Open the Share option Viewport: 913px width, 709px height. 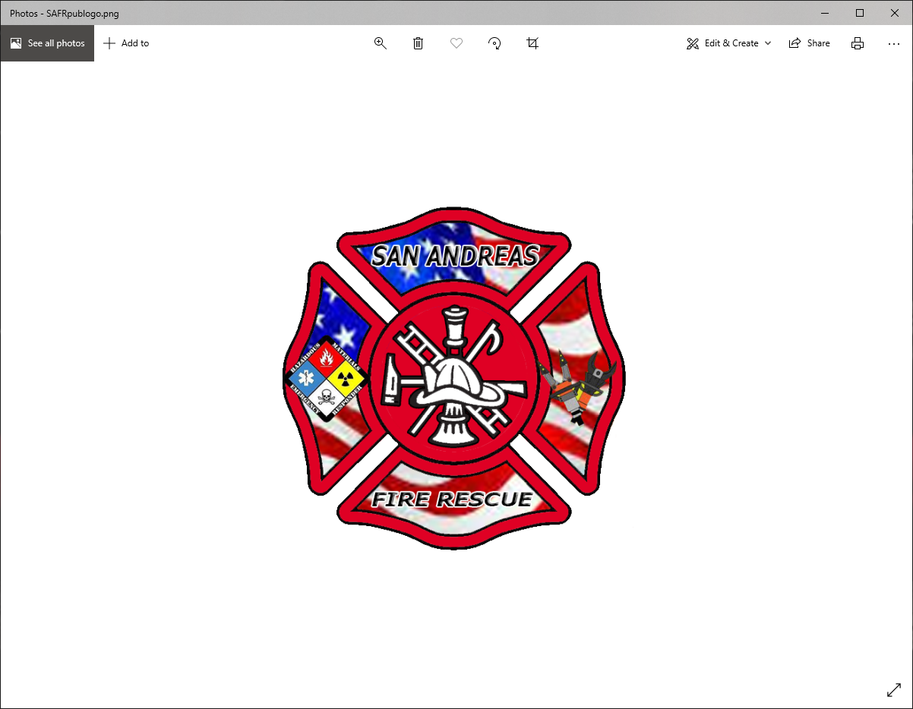point(810,43)
